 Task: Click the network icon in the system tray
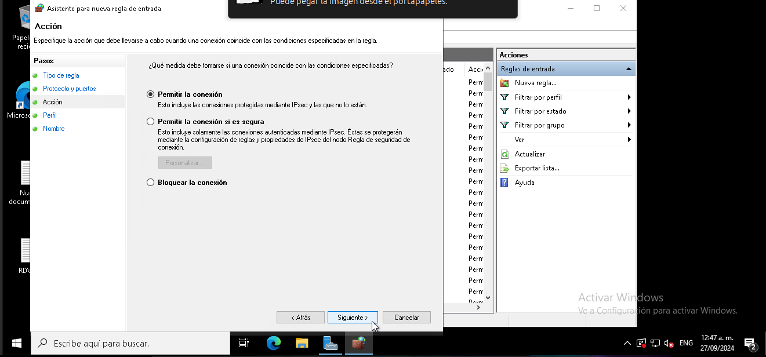click(x=655, y=343)
